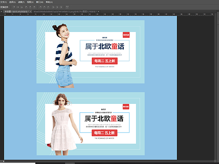Select the bottom banner's red 每周二 五上新 button
Viewport: 219px width, 164px height.
104,133
